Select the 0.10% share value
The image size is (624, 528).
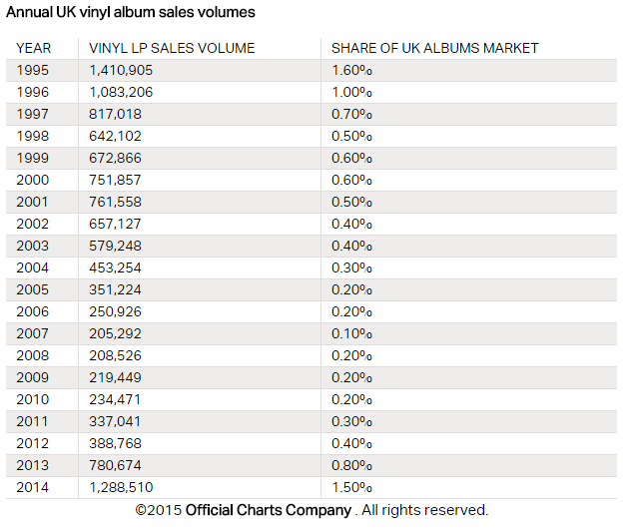351,333
